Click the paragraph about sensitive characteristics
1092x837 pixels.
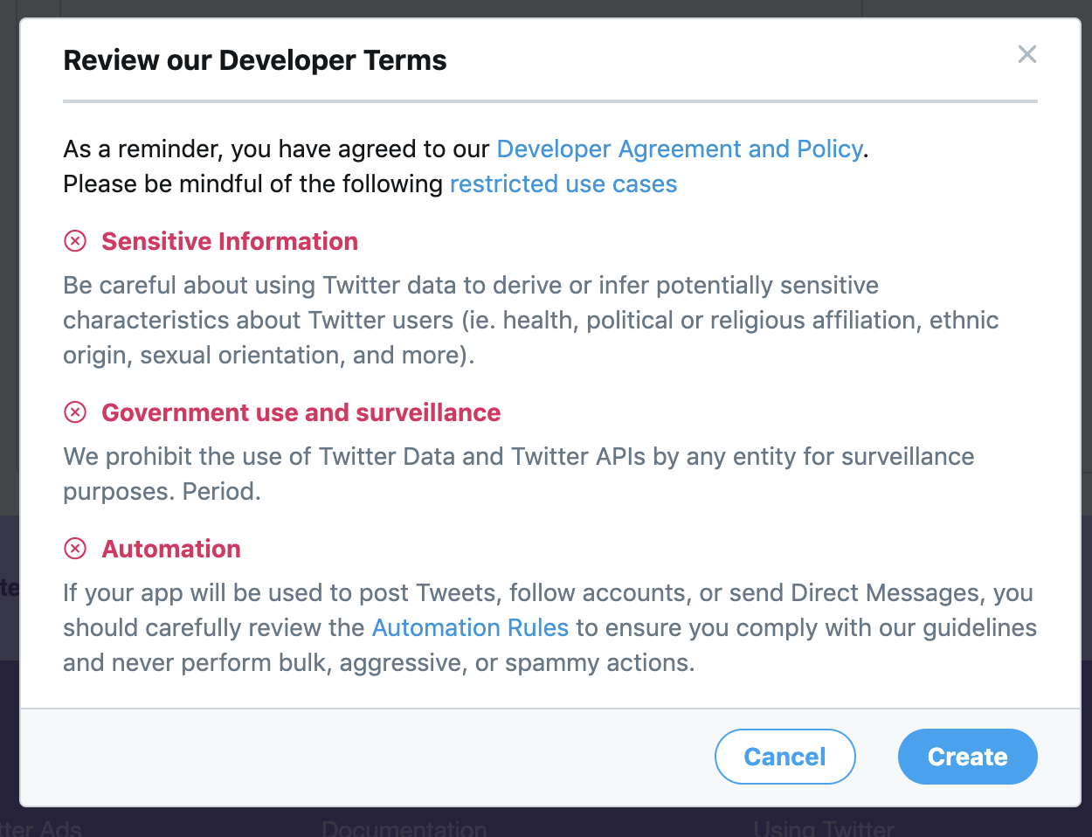(x=524, y=321)
